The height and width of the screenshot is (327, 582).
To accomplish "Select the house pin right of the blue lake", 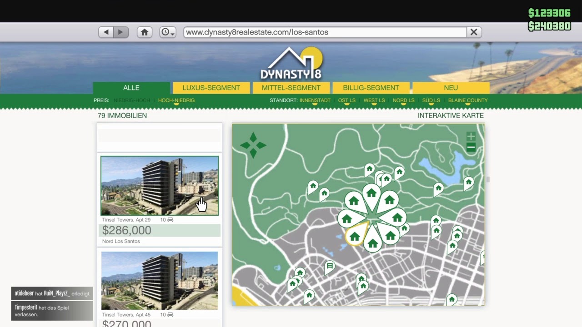I will 469,183.
